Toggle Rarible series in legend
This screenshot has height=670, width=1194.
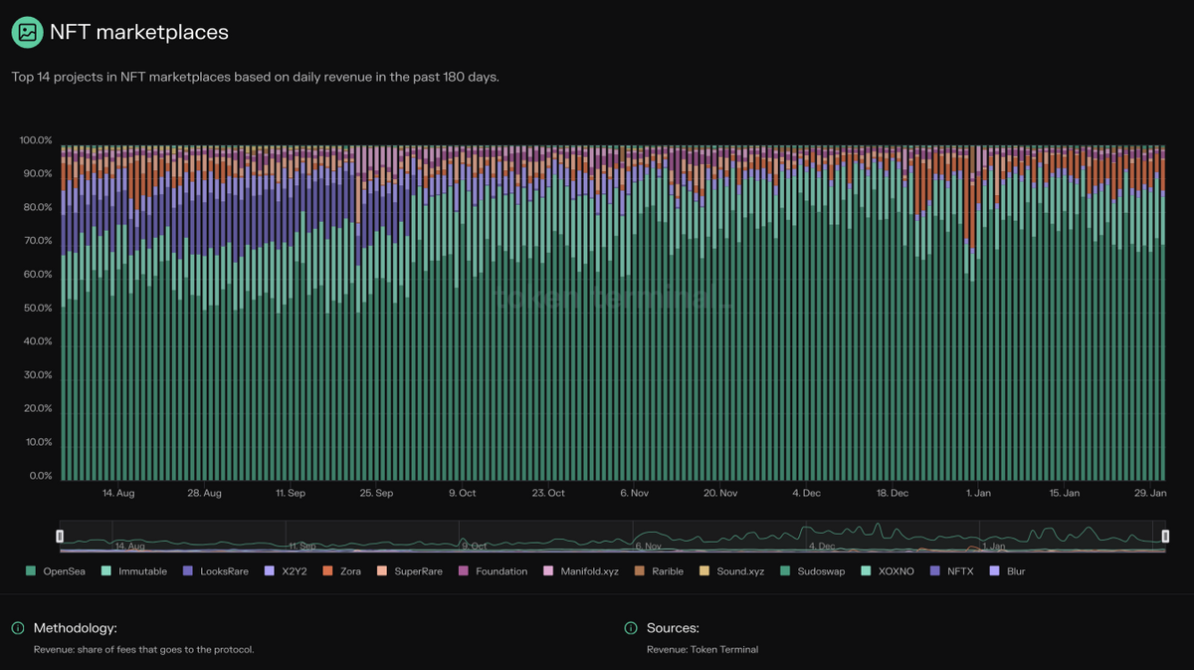(660, 571)
